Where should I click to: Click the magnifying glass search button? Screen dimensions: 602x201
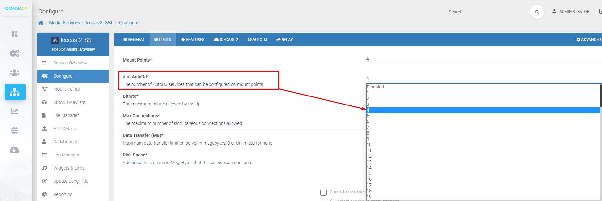click(x=537, y=12)
